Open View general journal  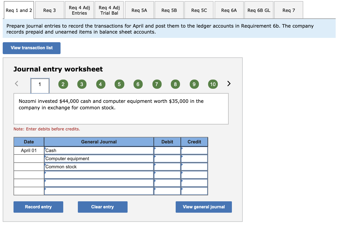(204, 207)
